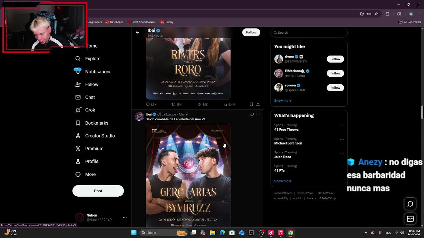Follow spreen in You might like

(x=335, y=88)
